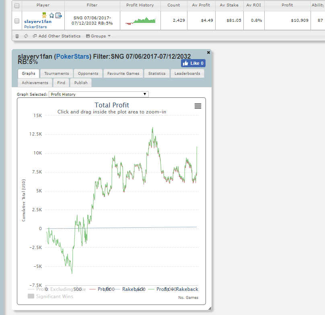This screenshot has height=315, width=325.
Task: Click the Count column header
Action: coord(174,5)
